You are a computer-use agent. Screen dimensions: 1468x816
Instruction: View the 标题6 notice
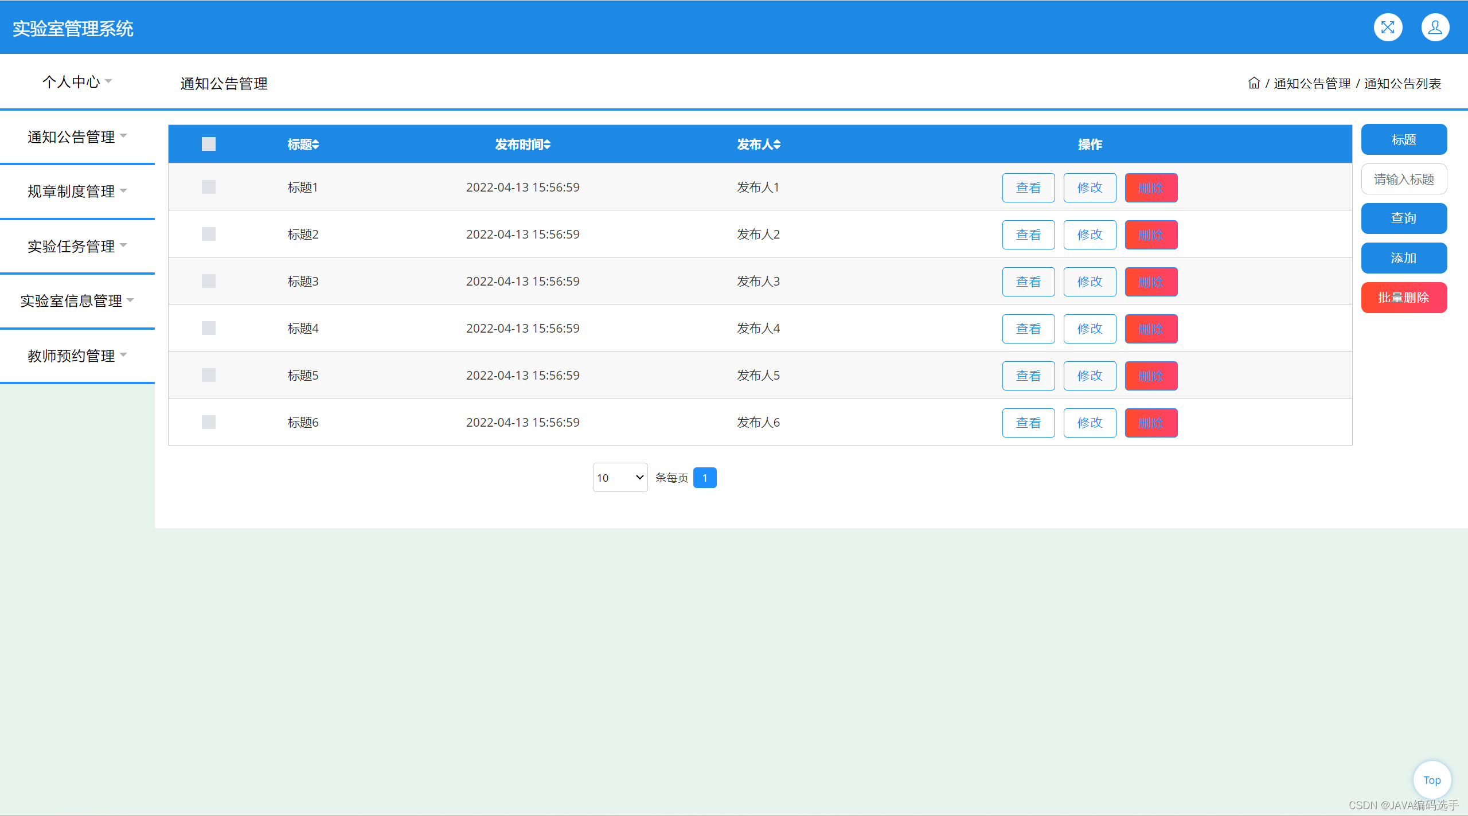coord(1029,423)
